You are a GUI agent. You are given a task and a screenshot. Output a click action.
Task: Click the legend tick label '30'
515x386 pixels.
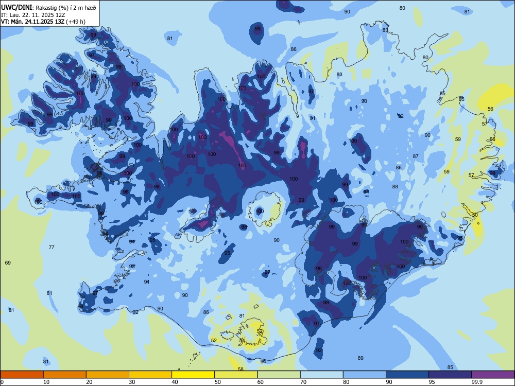pyautogui.click(x=132, y=382)
